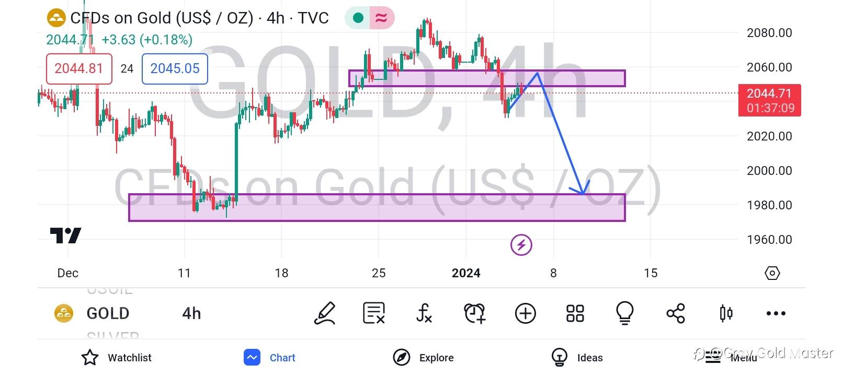Viewport: 843px width, 376px height.
Task: Toggle the green market status dot
Action: [x=358, y=18]
